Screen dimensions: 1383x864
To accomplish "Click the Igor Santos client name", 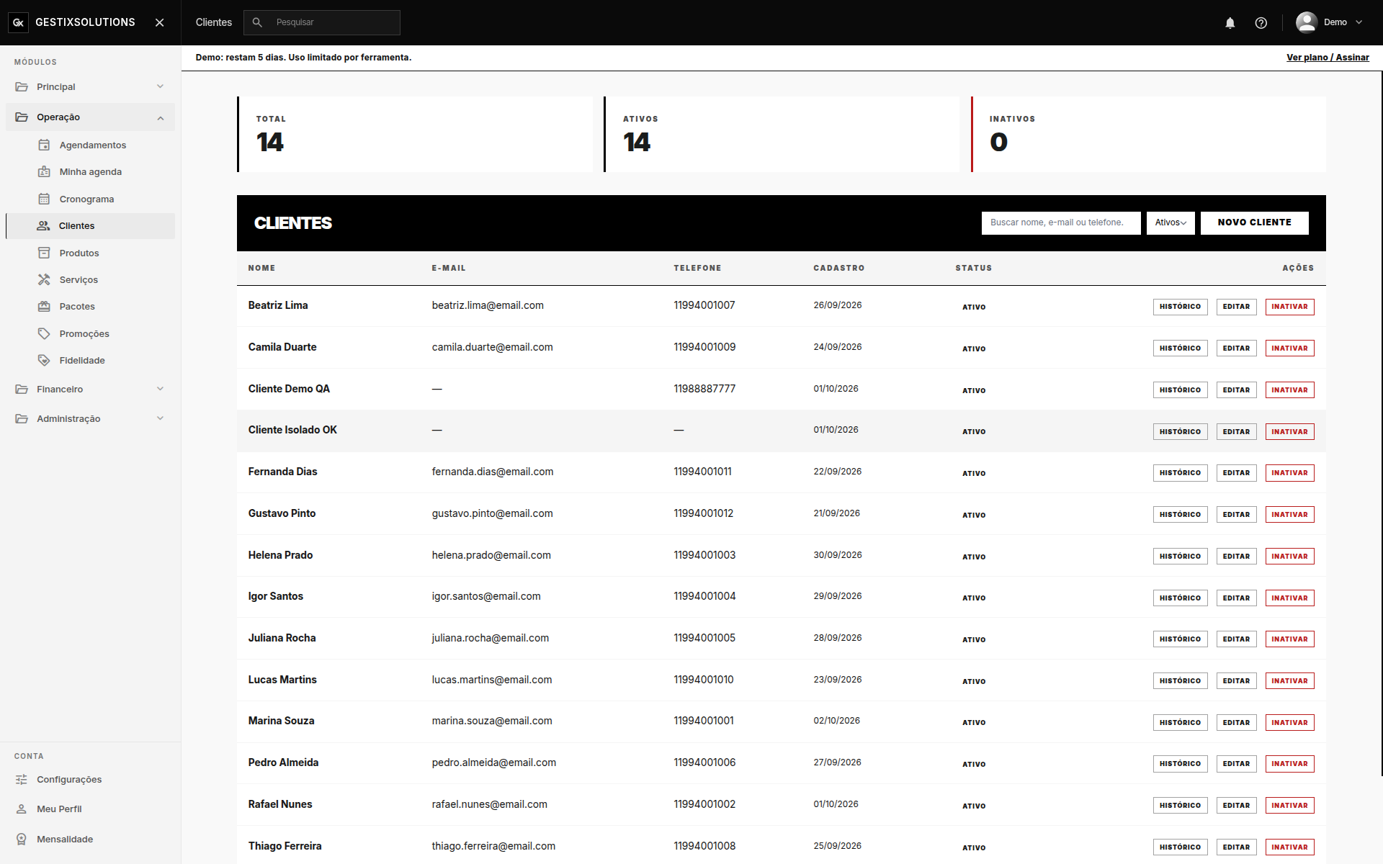I will click(x=275, y=596).
